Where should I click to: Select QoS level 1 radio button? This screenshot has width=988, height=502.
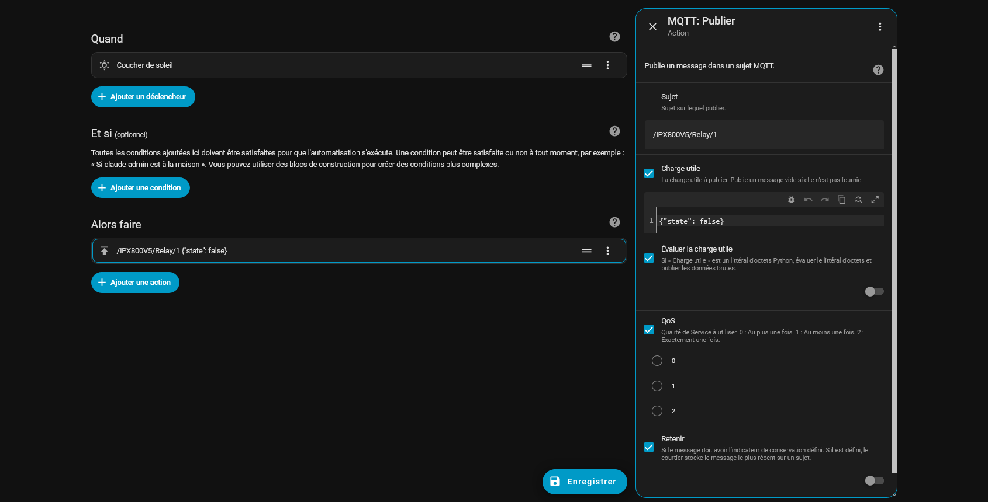pos(657,386)
